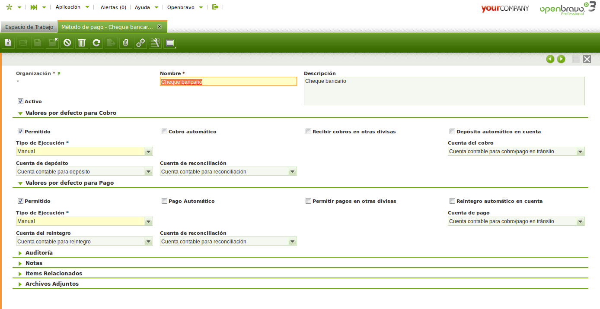This screenshot has height=309, width=600.
Task: Switch to the Espacio de Trabajo tab
Action: pos(29,27)
